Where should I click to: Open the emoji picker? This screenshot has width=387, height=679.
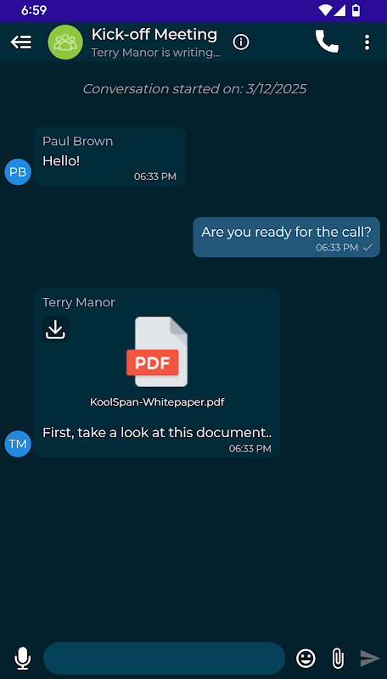pyautogui.click(x=306, y=659)
